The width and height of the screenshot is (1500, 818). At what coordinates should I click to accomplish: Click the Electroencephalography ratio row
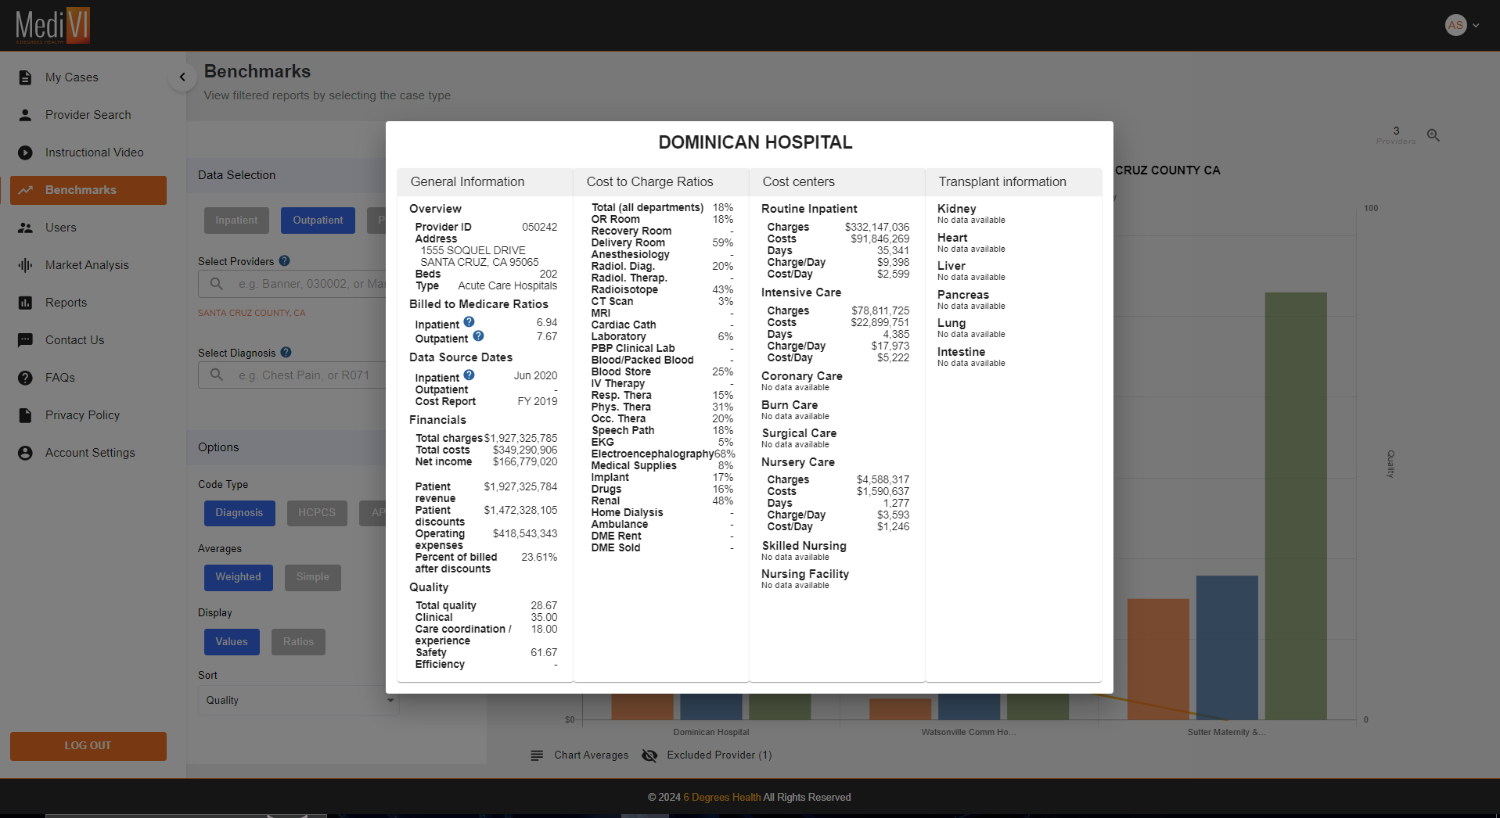pyautogui.click(x=663, y=454)
